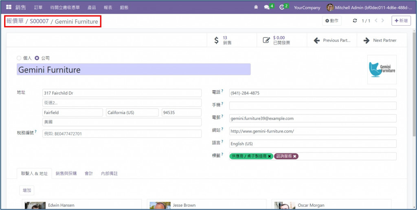The image size is (417, 210).
Task: Open the activities clock icon with badge 2
Action: (x=282, y=7)
